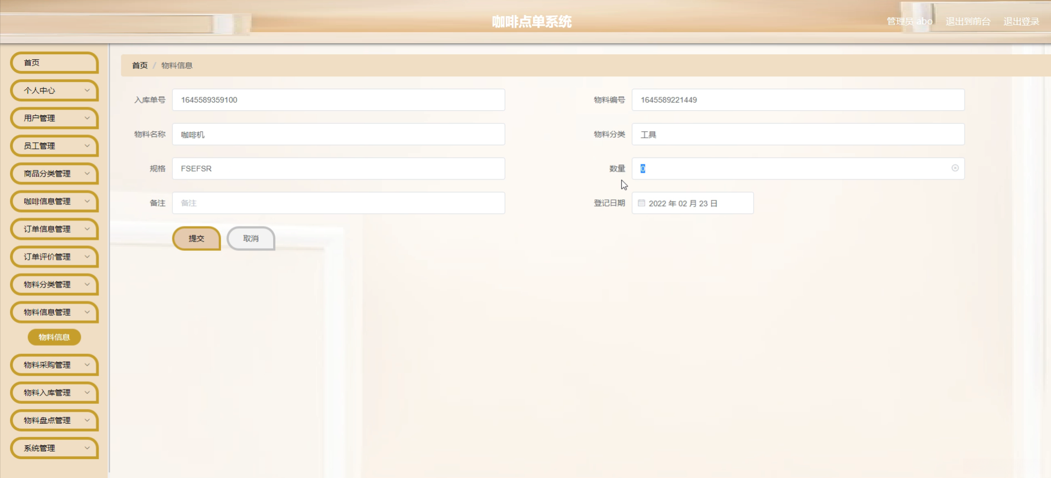Open the 物料盘点管理 sidebar menu
Viewport: 1051px width, 478px height.
click(54, 420)
